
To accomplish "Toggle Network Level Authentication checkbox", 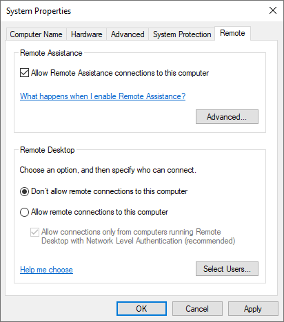I will (x=34, y=232).
